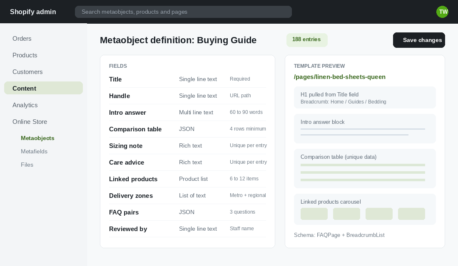Viewport: 458px width, 266px height.
Task: Click the FIELDS section heading
Action: 118,66
